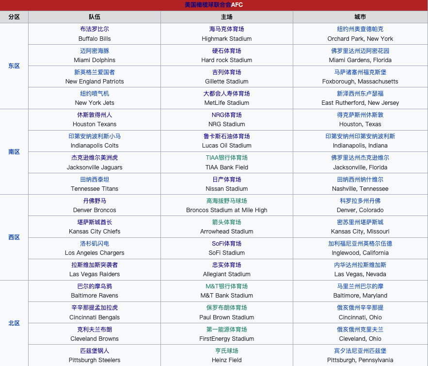This screenshot has width=428, height=366.
Task: Open the 硬石体育场 stadium link
Action: (x=226, y=51)
